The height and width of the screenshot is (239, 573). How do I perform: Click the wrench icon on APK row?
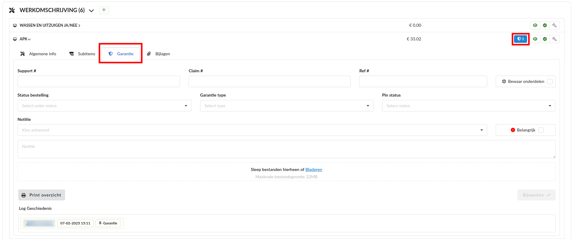[554, 39]
